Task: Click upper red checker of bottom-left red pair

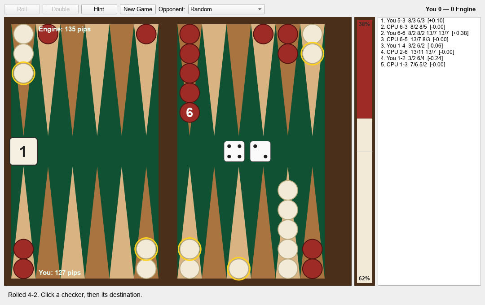Action: coord(23,249)
